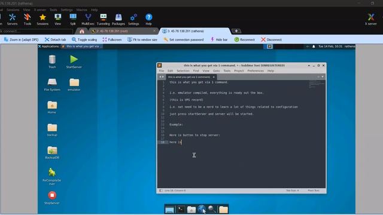Open Sublime Edit menu
The width and height of the screenshot is (383, 215).
click(170, 70)
